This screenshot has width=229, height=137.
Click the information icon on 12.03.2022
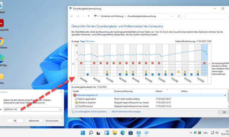(172, 74)
